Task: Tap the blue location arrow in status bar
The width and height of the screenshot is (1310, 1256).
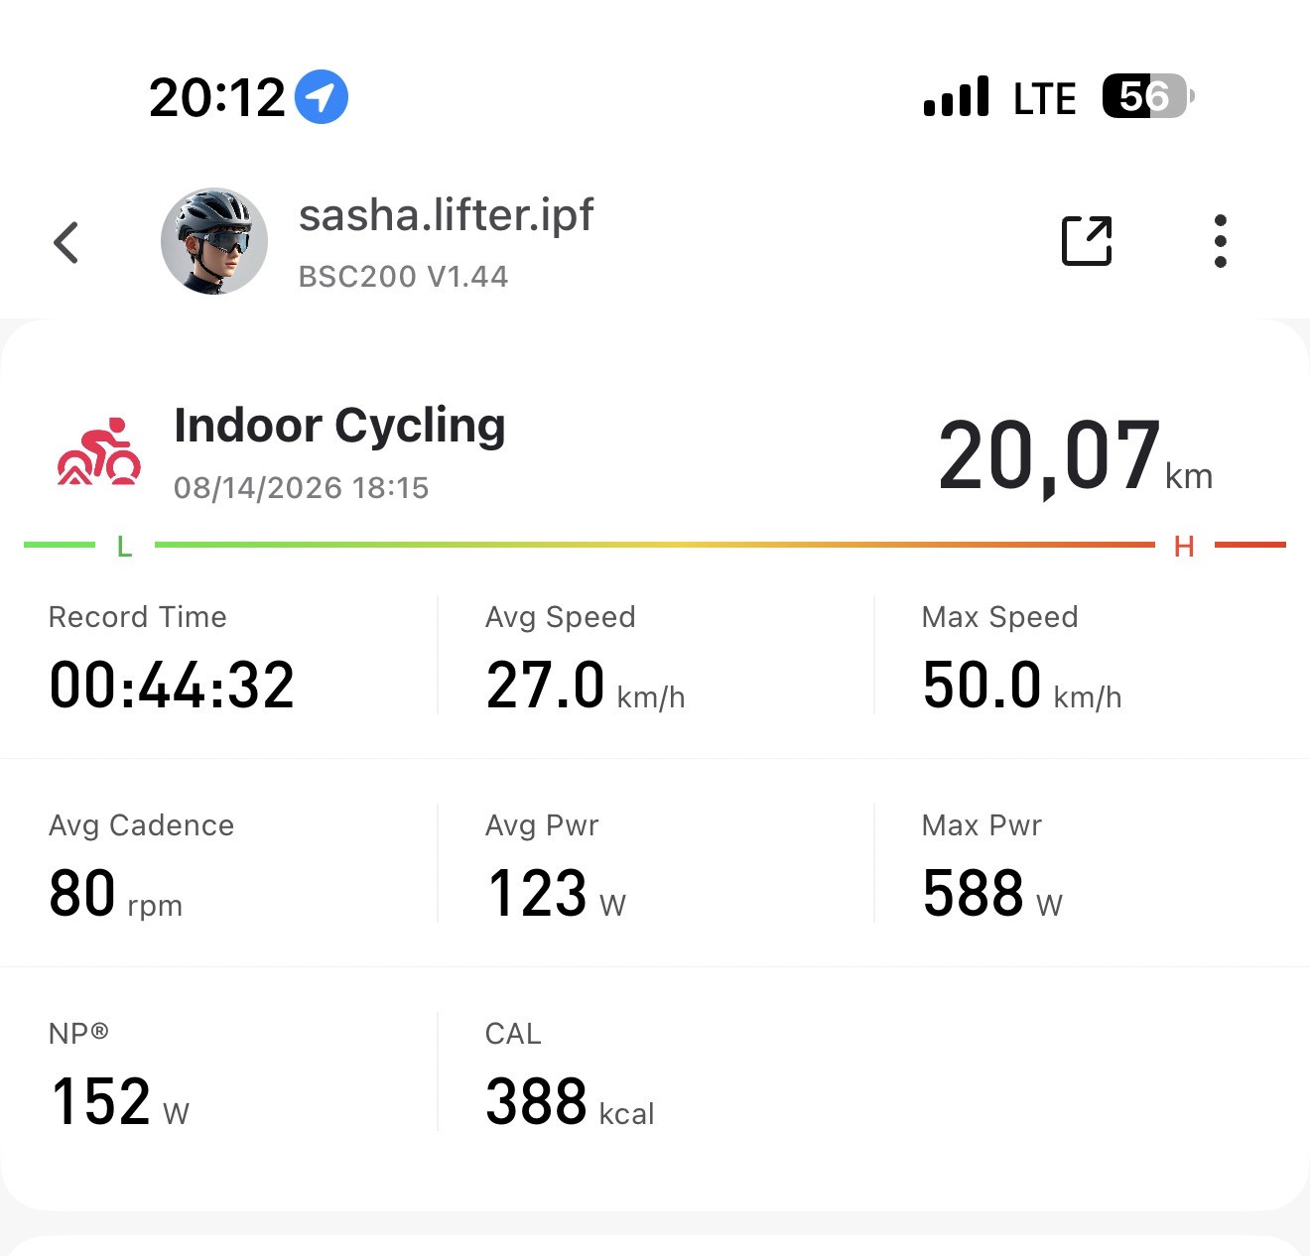Action: [x=322, y=97]
